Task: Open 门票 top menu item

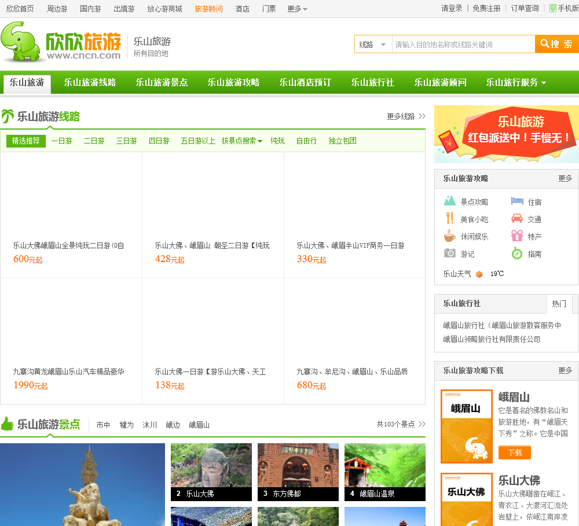Action: (x=269, y=9)
